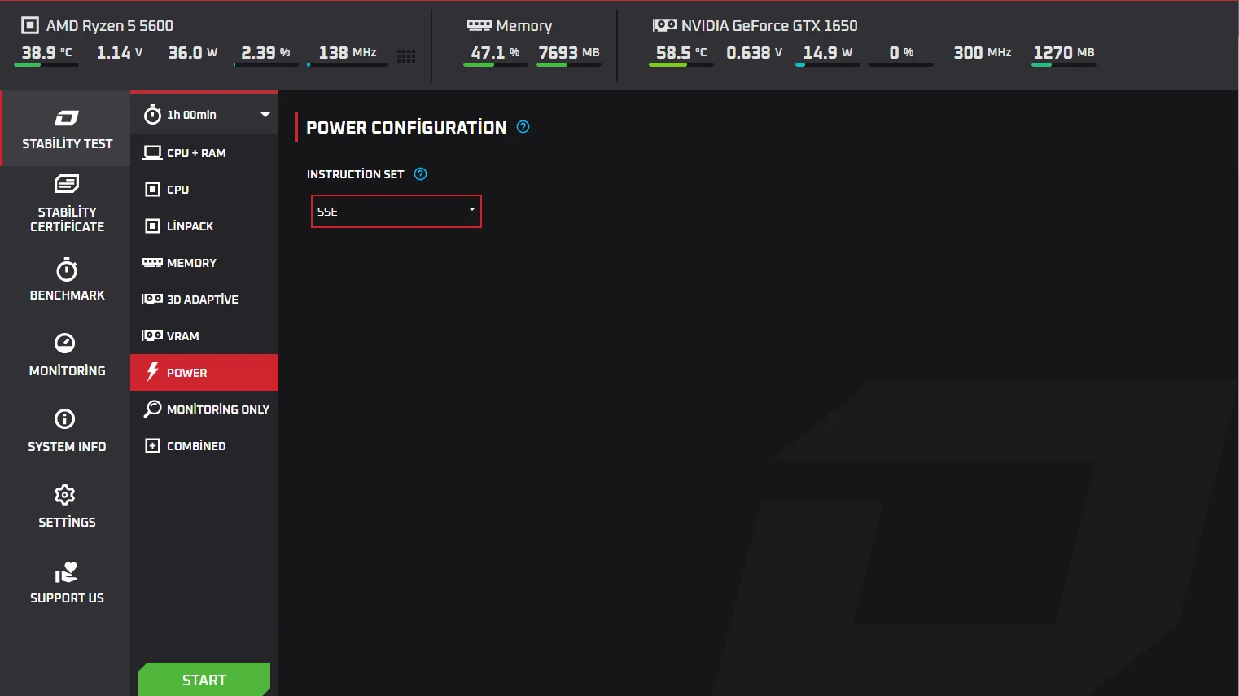The image size is (1239, 696).
Task: Click the CPU voltage reading 1.14 V
Action: coord(120,53)
